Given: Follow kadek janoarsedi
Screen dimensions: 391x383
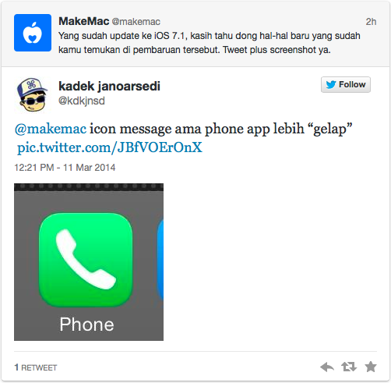Looking at the screenshot, I should coord(346,84).
